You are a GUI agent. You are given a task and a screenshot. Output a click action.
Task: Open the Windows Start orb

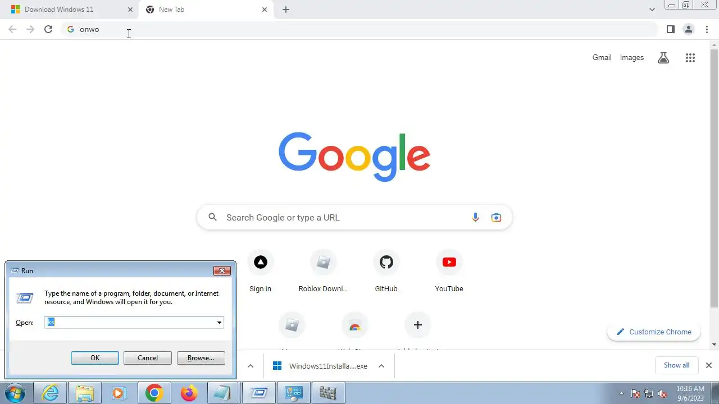(15, 393)
